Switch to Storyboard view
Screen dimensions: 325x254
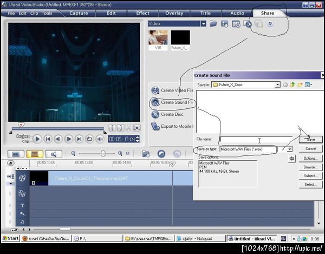pyautogui.click(x=16, y=154)
